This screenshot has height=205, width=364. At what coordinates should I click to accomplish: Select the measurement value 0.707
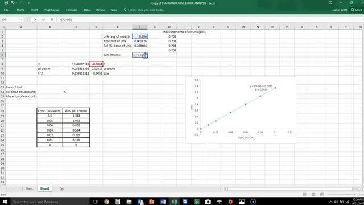[169, 50]
